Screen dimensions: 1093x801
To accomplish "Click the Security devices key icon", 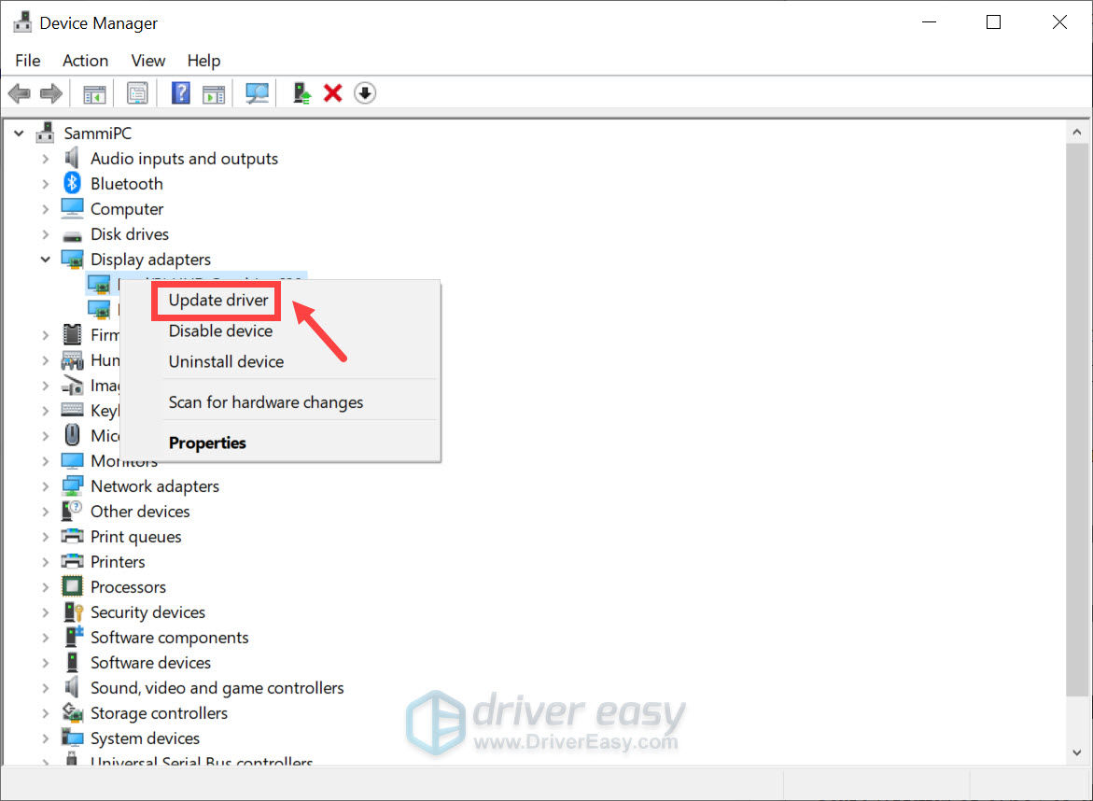I will click(73, 612).
